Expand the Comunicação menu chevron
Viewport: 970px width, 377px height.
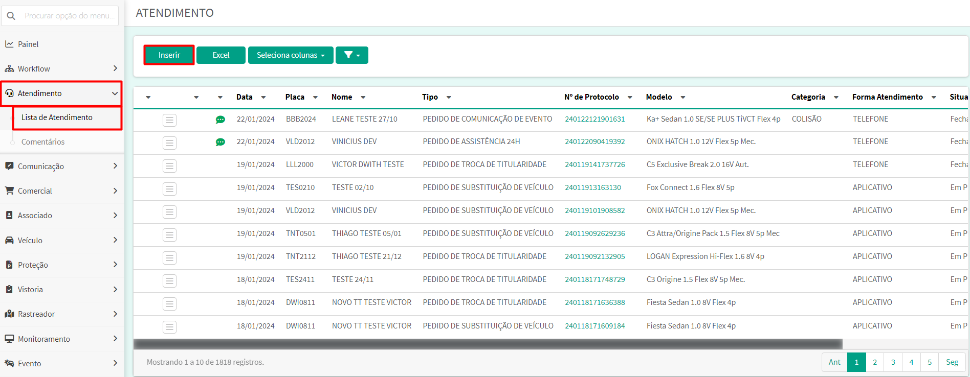(x=115, y=166)
